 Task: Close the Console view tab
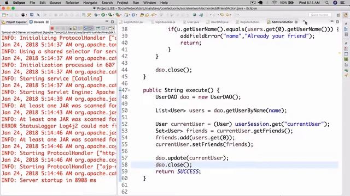pyautogui.click(x=47, y=22)
